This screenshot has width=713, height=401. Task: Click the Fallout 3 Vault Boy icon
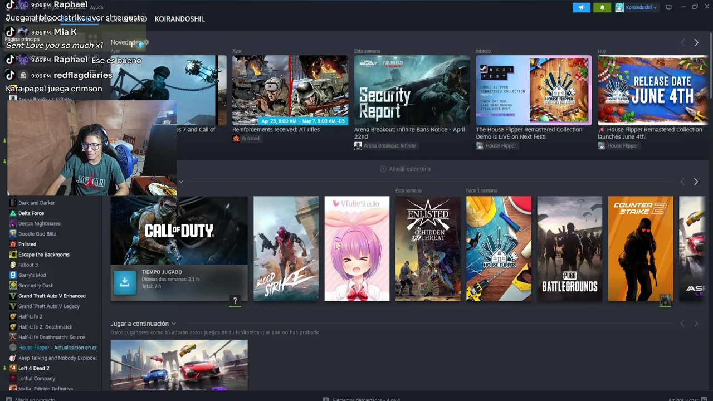[x=13, y=265]
